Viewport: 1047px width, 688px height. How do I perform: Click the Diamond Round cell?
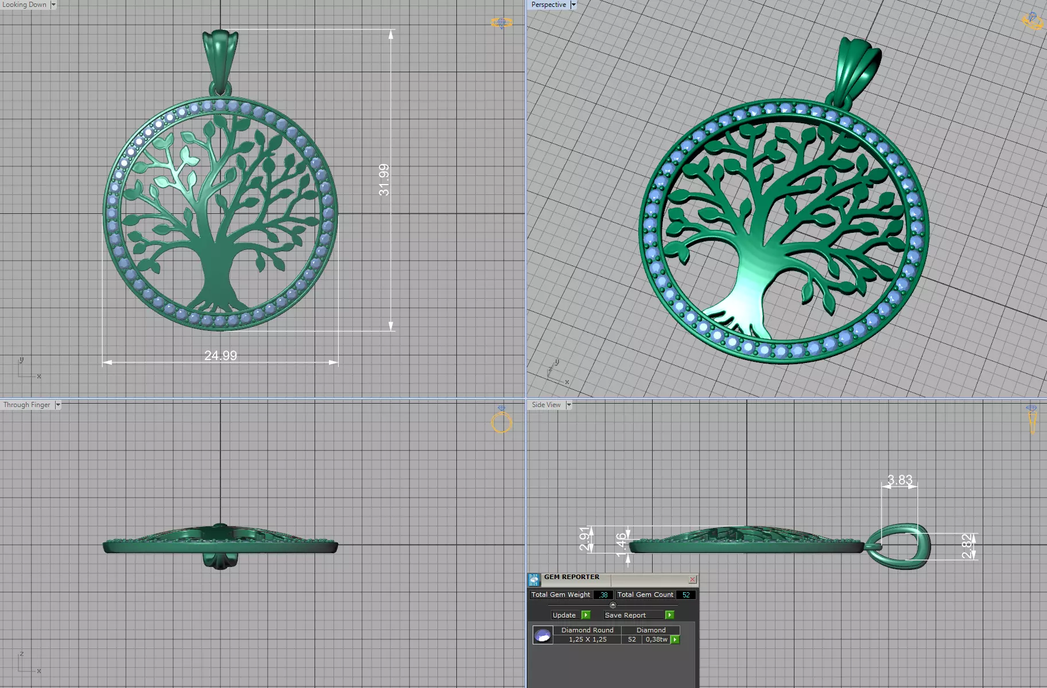[x=587, y=630]
